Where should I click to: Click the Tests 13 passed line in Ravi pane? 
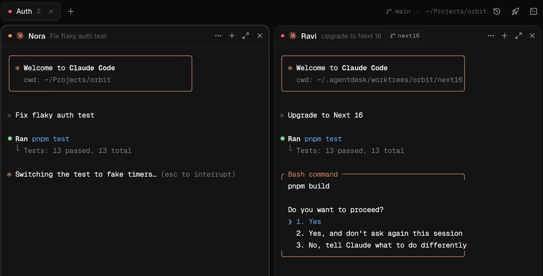tap(350, 151)
